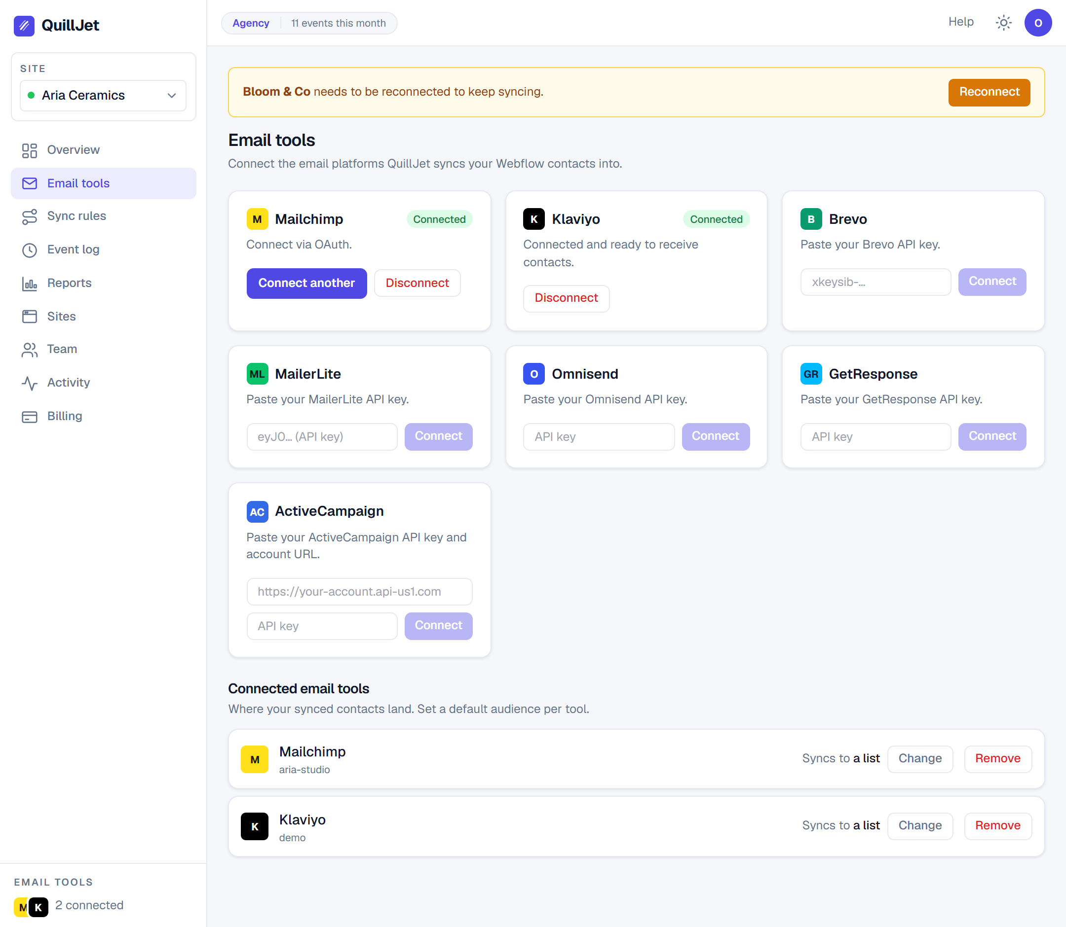This screenshot has width=1066, height=927.
Task: Focus the GetResponse API key field
Action: (x=876, y=436)
